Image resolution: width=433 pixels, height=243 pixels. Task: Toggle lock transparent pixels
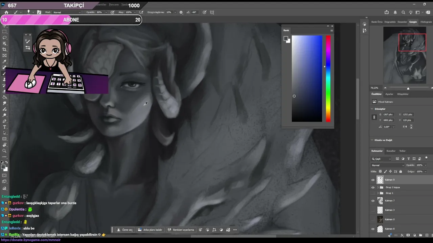381,171
